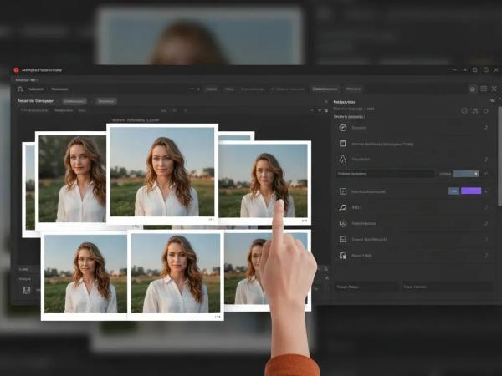The image size is (502, 376).
Task: Click the panel layout icon beside the camera icon
Action: pos(484,89)
